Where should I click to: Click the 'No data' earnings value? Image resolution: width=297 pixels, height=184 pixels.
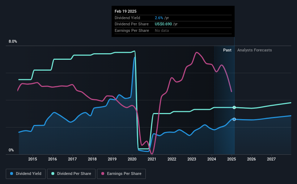point(162,30)
